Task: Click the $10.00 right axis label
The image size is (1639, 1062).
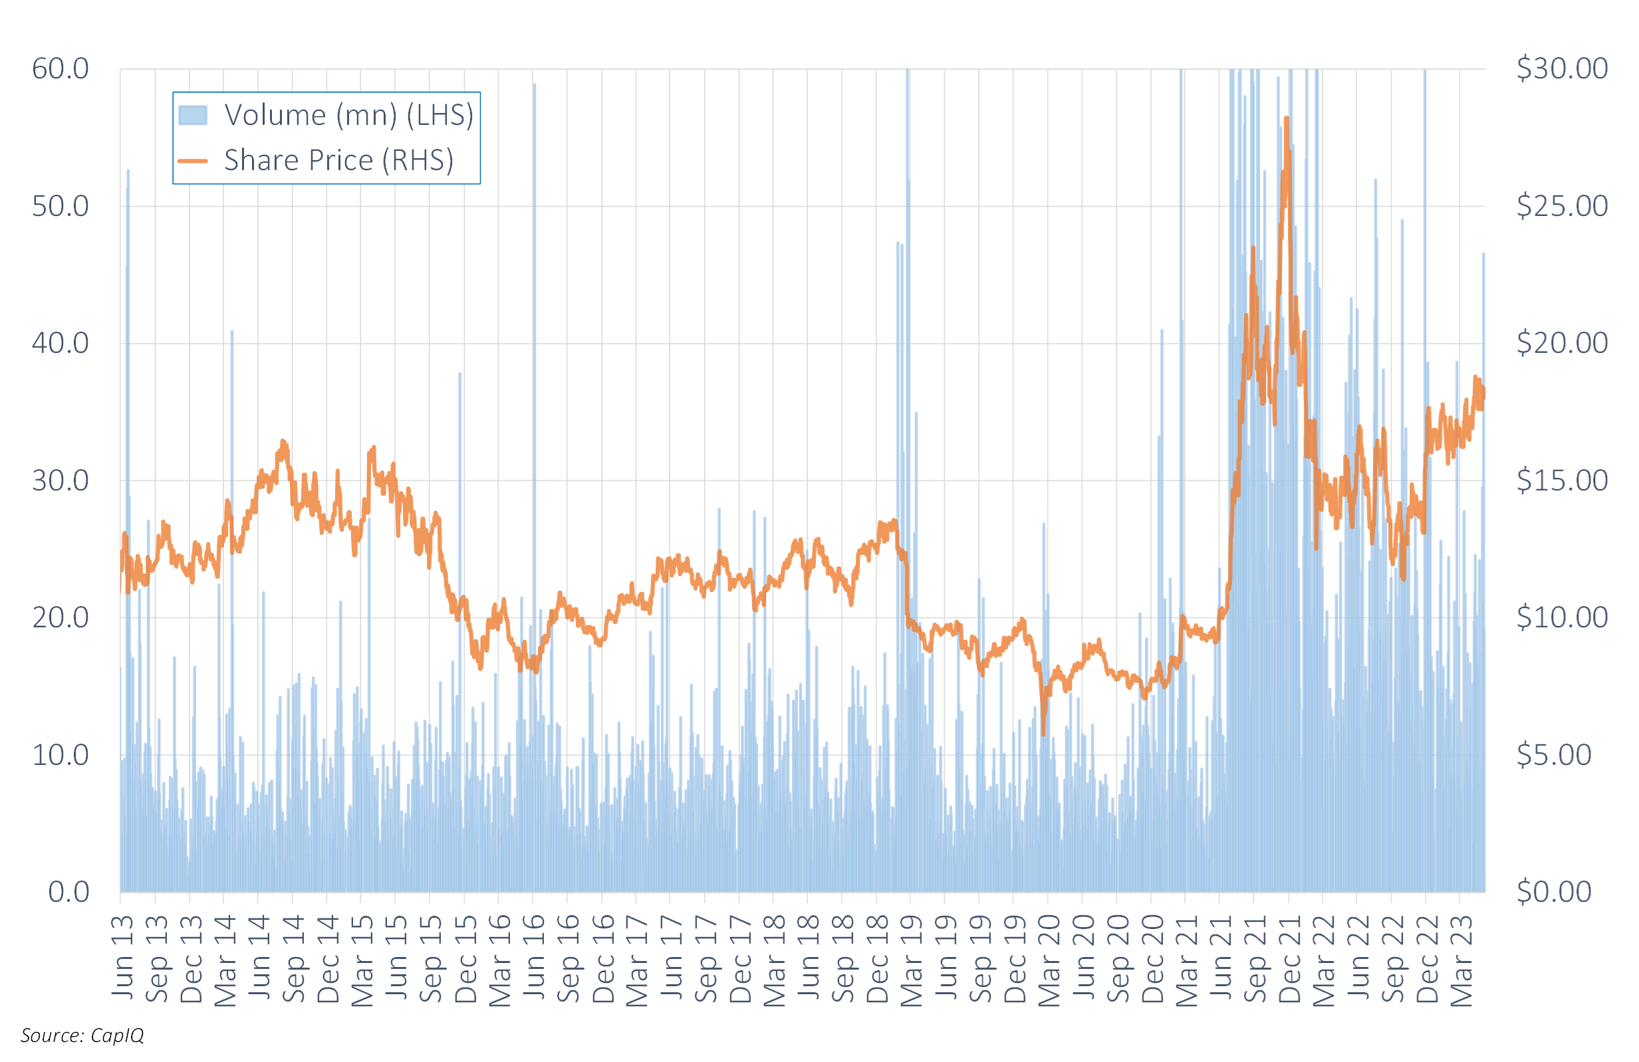Action: click(1562, 617)
